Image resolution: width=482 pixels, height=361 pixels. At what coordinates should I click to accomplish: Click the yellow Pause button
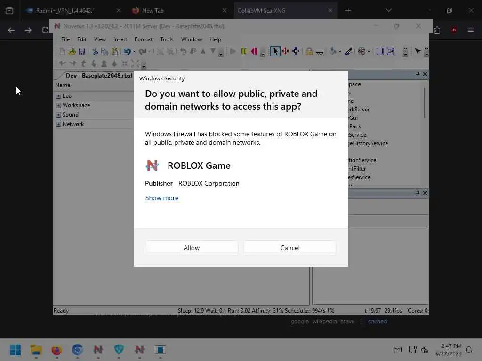pos(244,51)
